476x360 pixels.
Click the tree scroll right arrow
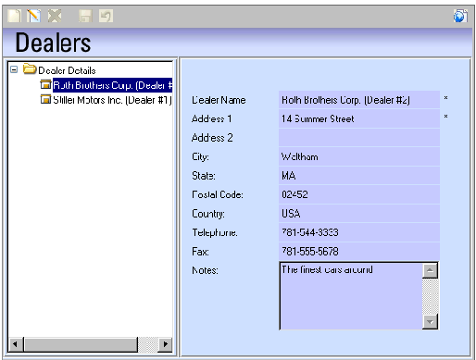click(x=165, y=344)
